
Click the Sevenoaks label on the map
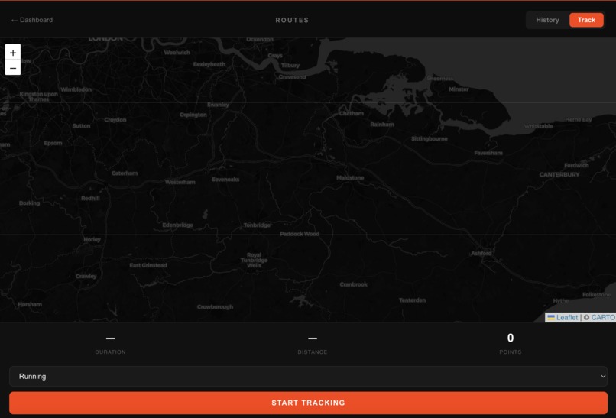225,179
